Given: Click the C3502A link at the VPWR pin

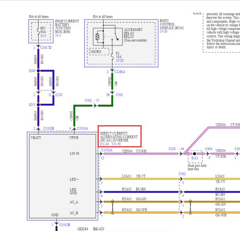Looking at the screenshot, I should coord(83,128).
